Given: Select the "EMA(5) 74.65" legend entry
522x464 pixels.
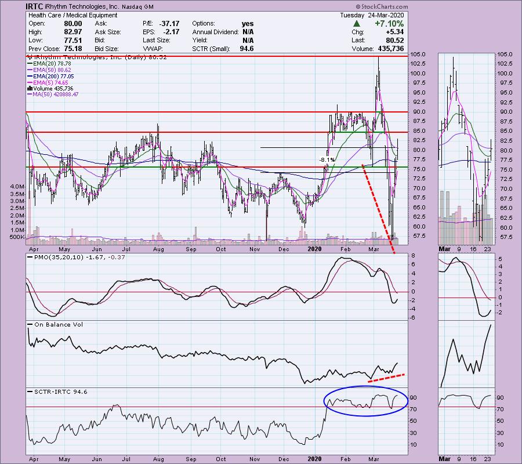Looking at the screenshot, I should click(x=48, y=82).
